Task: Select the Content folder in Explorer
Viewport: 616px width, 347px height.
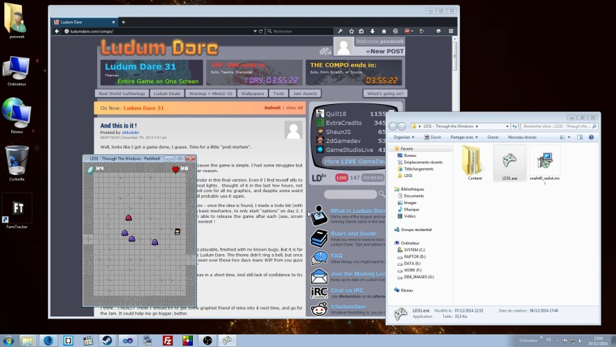Action: click(x=474, y=163)
